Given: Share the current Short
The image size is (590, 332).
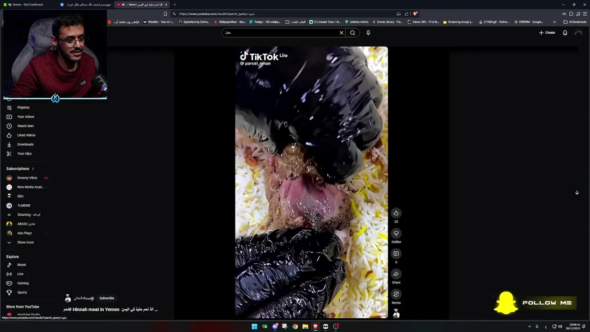Looking at the screenshot, I should (396, 274).
